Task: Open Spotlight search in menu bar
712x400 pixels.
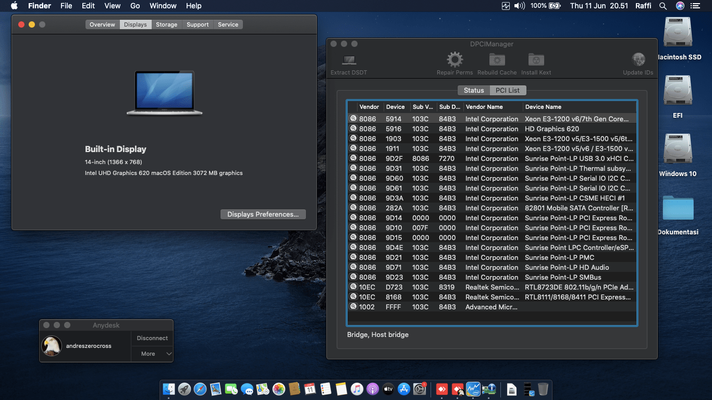Action: click(x=663, y=6)
